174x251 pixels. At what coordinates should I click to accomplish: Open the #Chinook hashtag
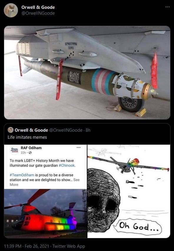point(67,165)
